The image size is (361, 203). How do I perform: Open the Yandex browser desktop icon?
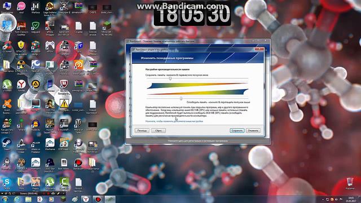(21, 86)
